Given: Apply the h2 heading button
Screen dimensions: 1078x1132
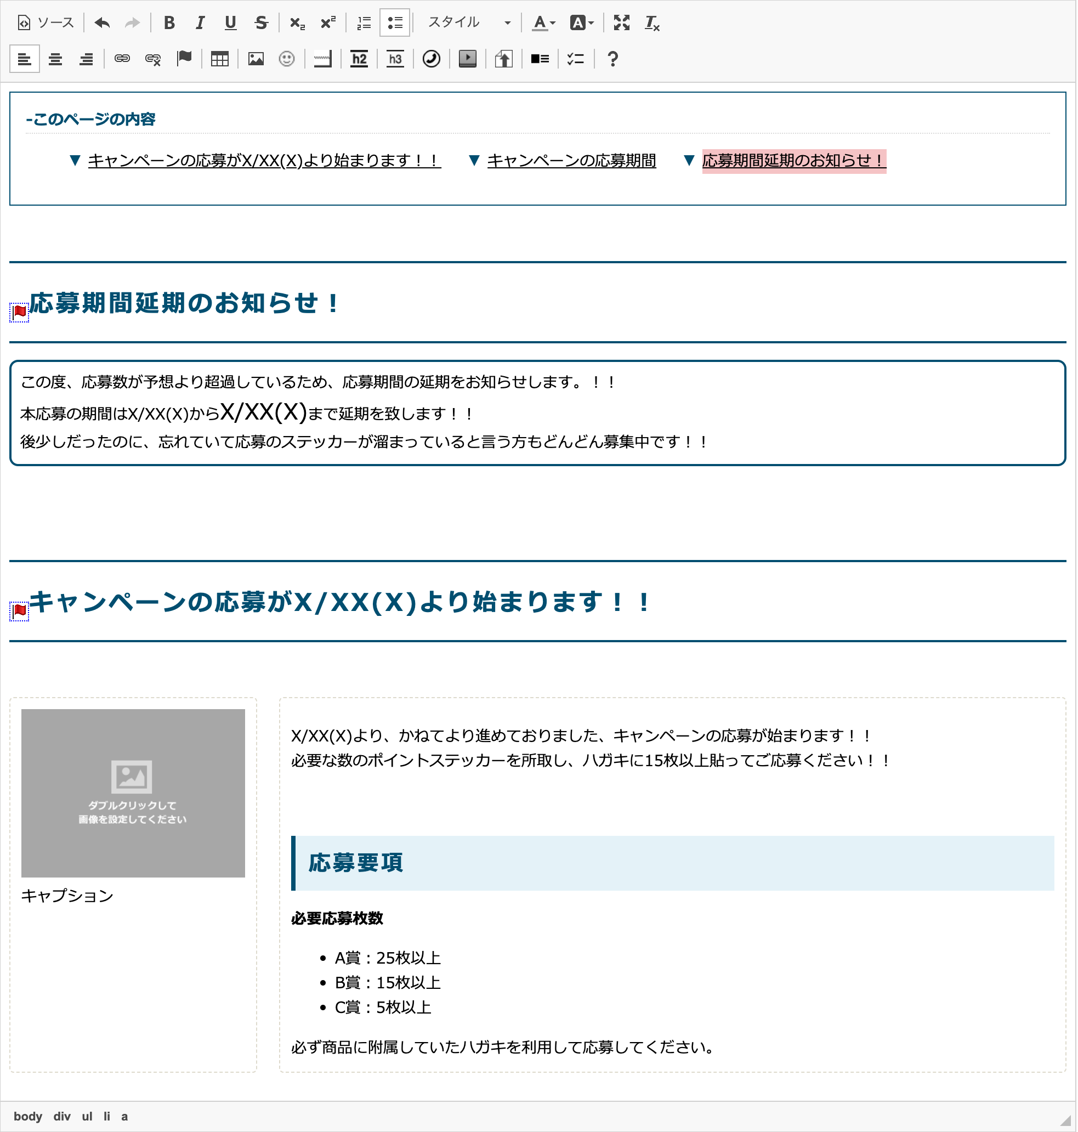Looking at the screenshot, I should pos(359,59).
